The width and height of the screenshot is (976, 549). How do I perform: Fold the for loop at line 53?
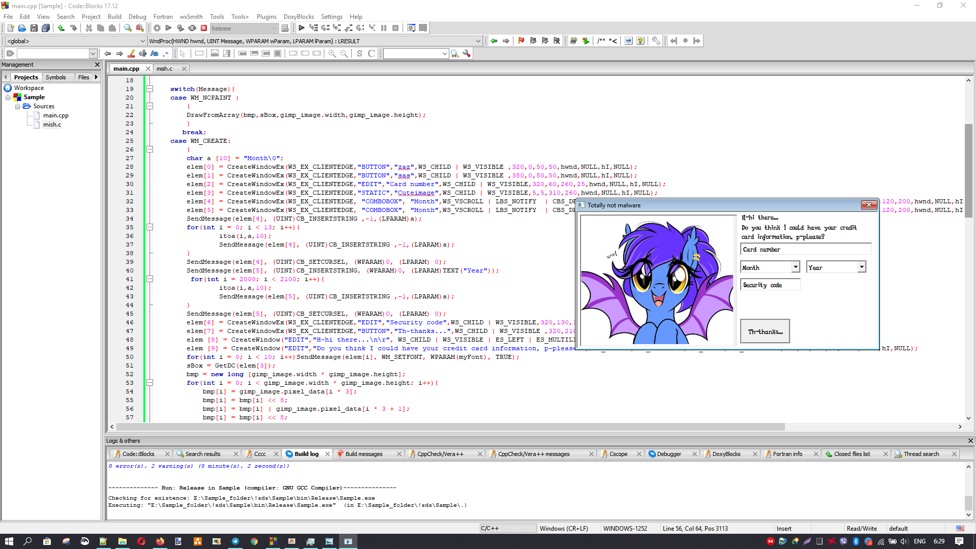click(150, 383)
